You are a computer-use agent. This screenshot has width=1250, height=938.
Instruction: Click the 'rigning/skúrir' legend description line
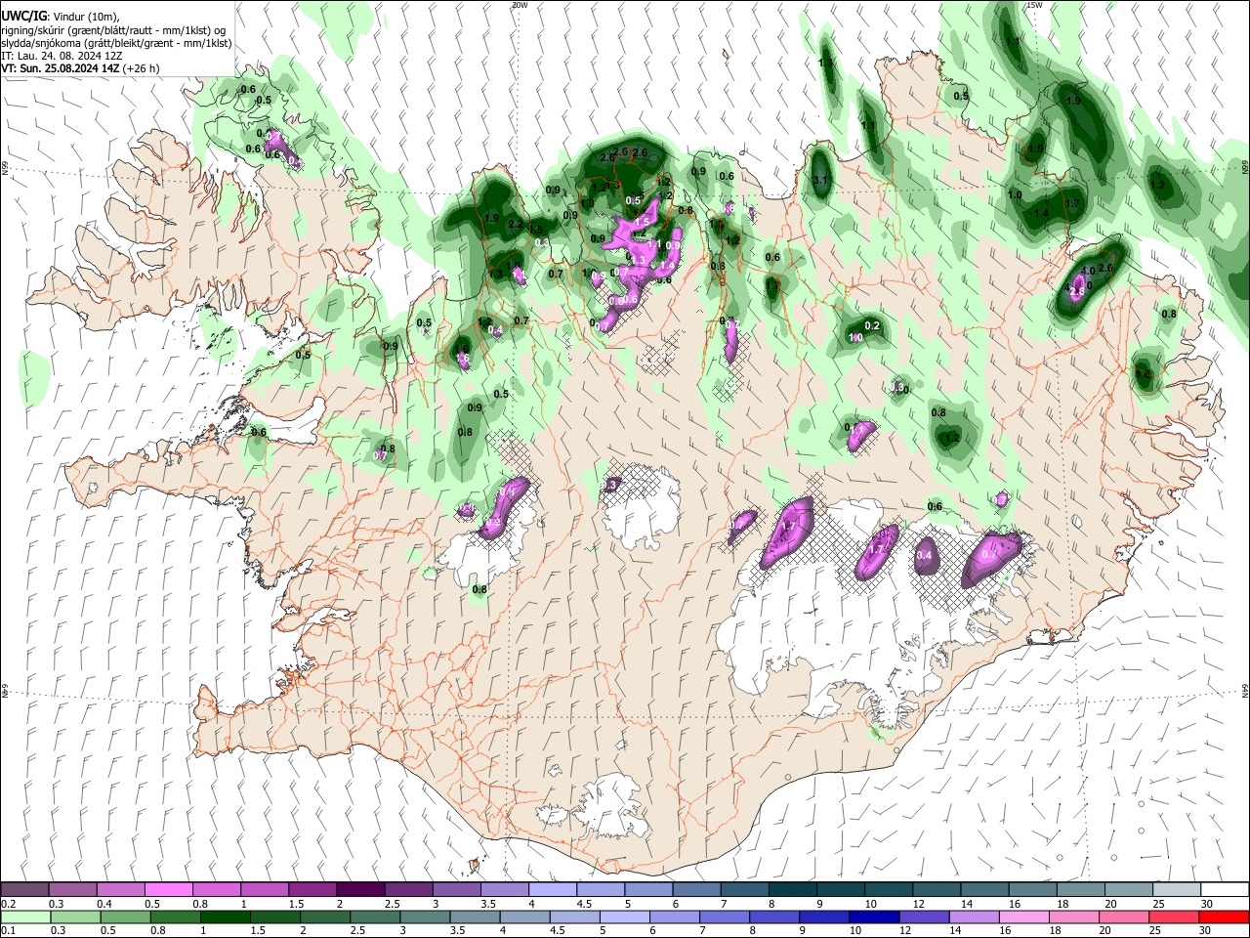pyautogui.click(x=113, y=30)
